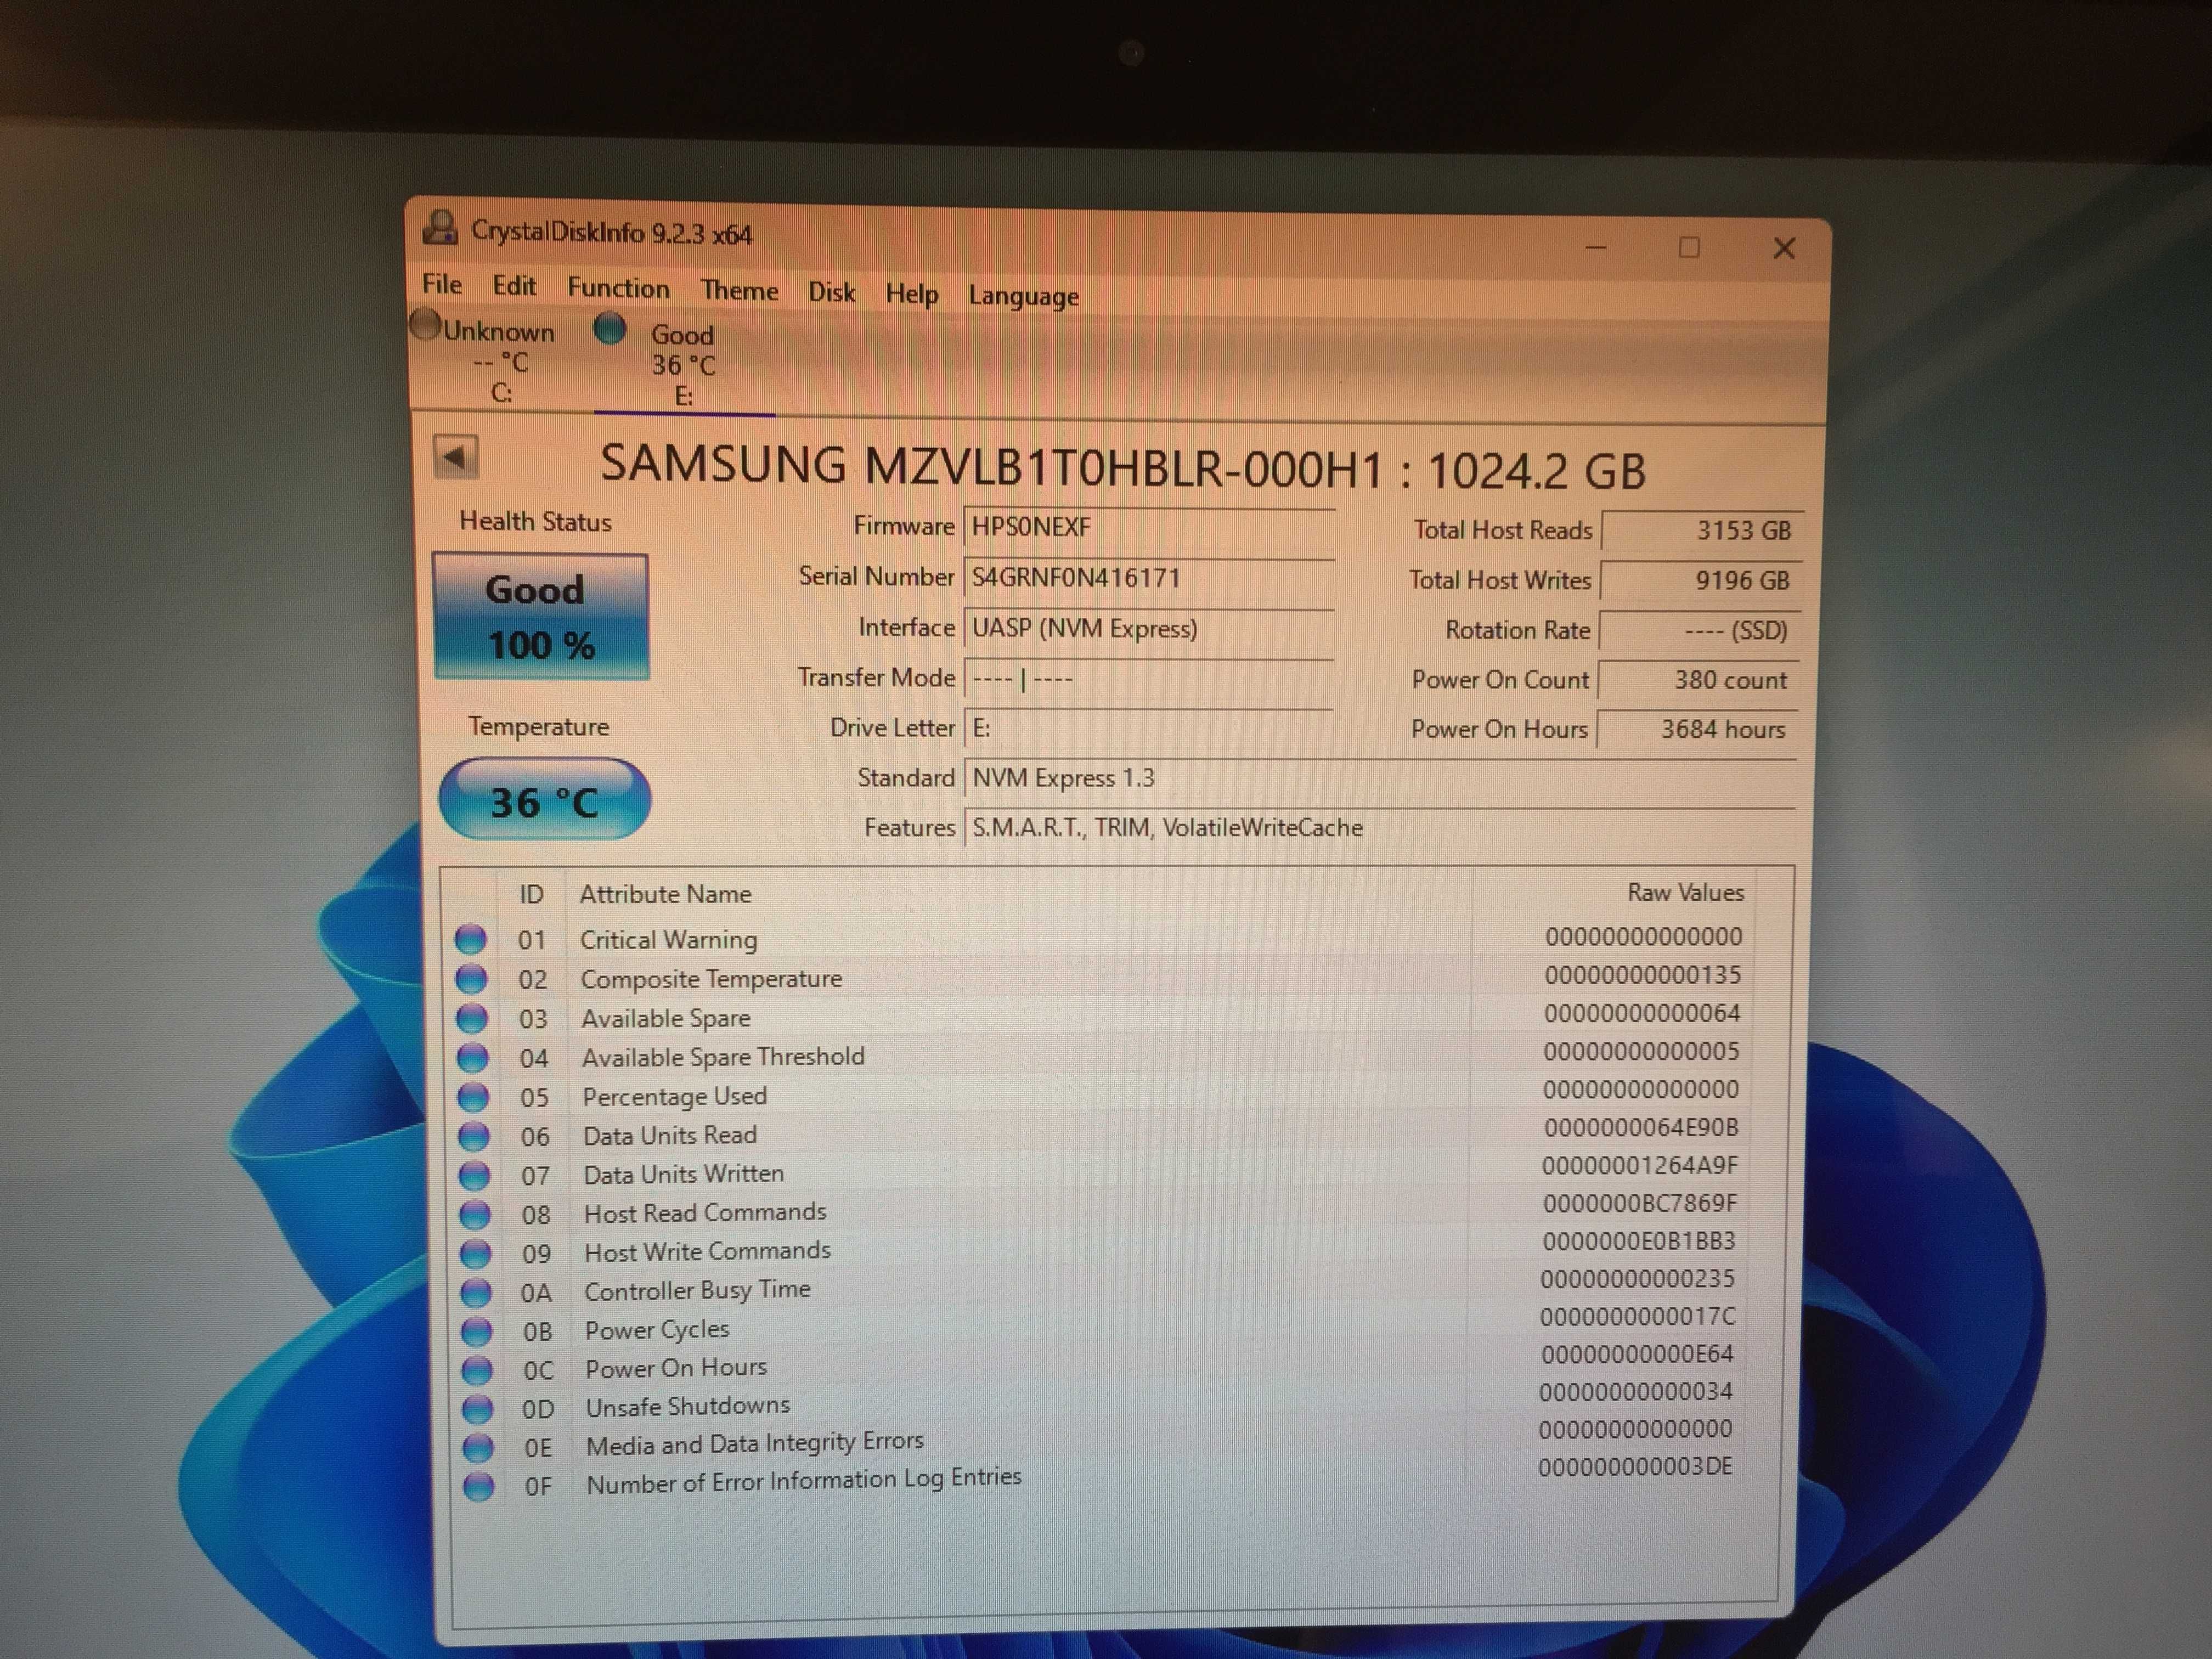
Task: Click the Attribute Name column header
Action: 665,894
